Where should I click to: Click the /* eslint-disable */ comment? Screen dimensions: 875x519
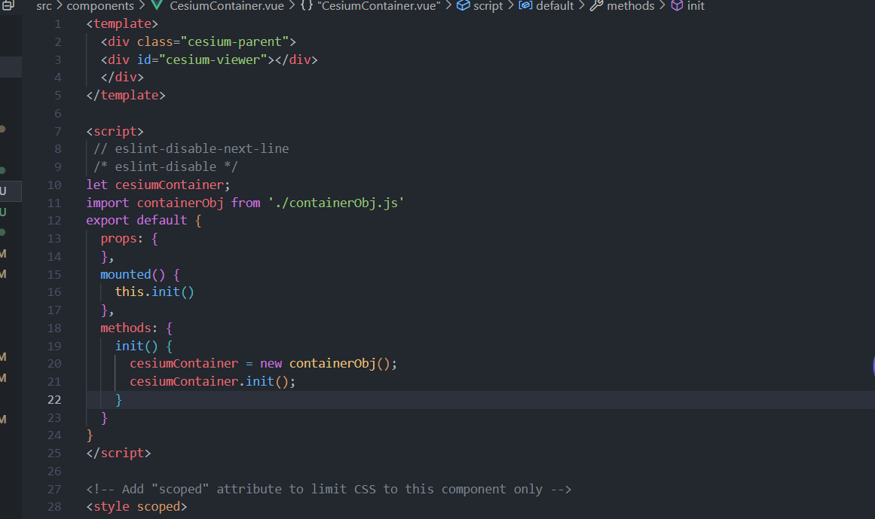[x=166, y=166]
